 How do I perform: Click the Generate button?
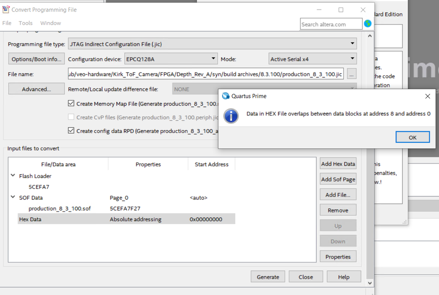(268, 277)
